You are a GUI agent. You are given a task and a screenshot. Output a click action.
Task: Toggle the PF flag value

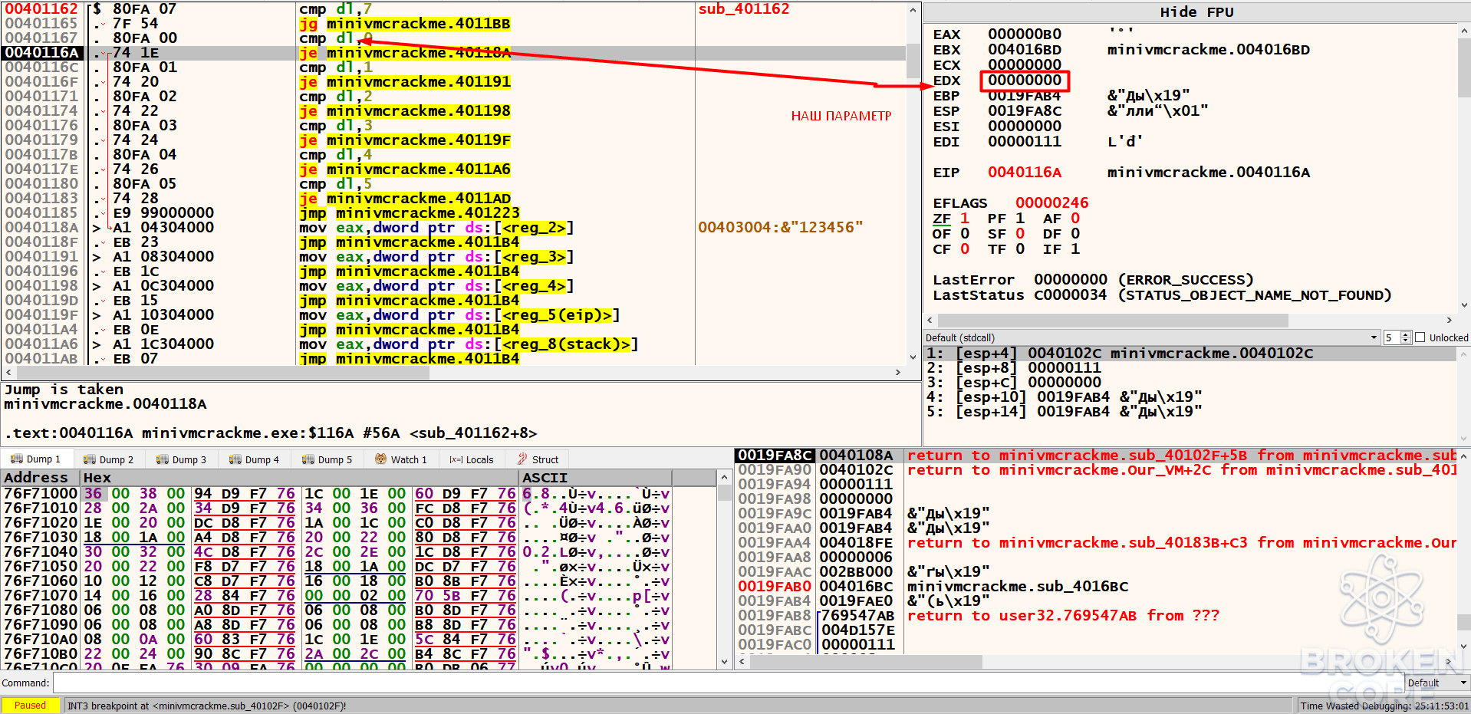coord(1020,219)
